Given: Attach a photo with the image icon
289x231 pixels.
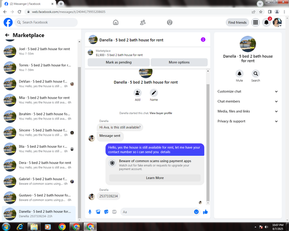Looking at the screenshot, I should pyautogui.click(x=98, y=212).
